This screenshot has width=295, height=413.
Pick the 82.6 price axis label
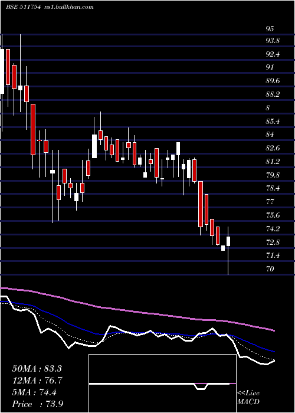[x=273, y=148]
